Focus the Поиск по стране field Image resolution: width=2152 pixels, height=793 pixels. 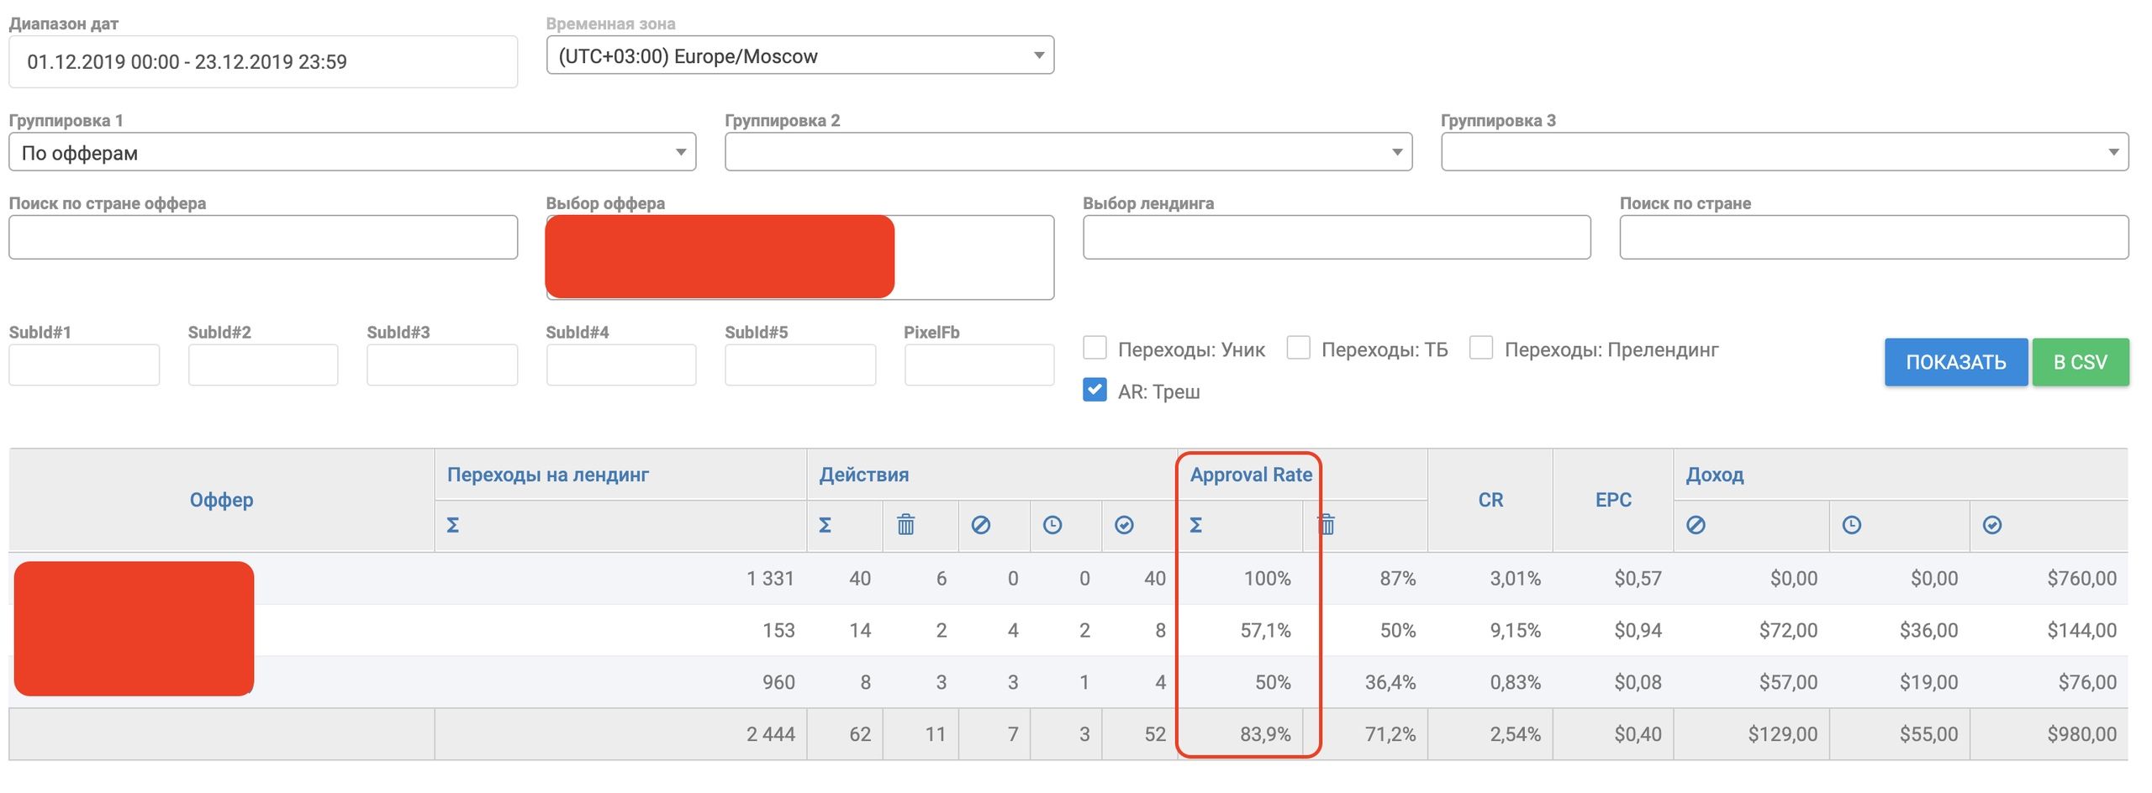1874,237
